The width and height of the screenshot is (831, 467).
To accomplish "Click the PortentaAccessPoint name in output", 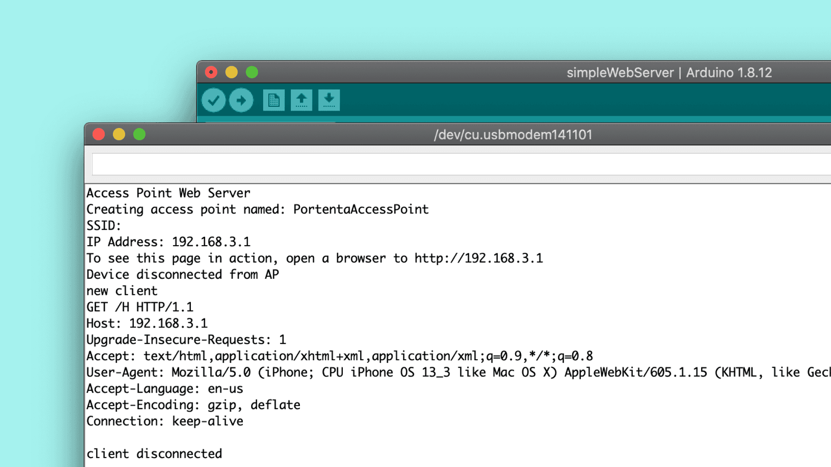I will point(361,209).
